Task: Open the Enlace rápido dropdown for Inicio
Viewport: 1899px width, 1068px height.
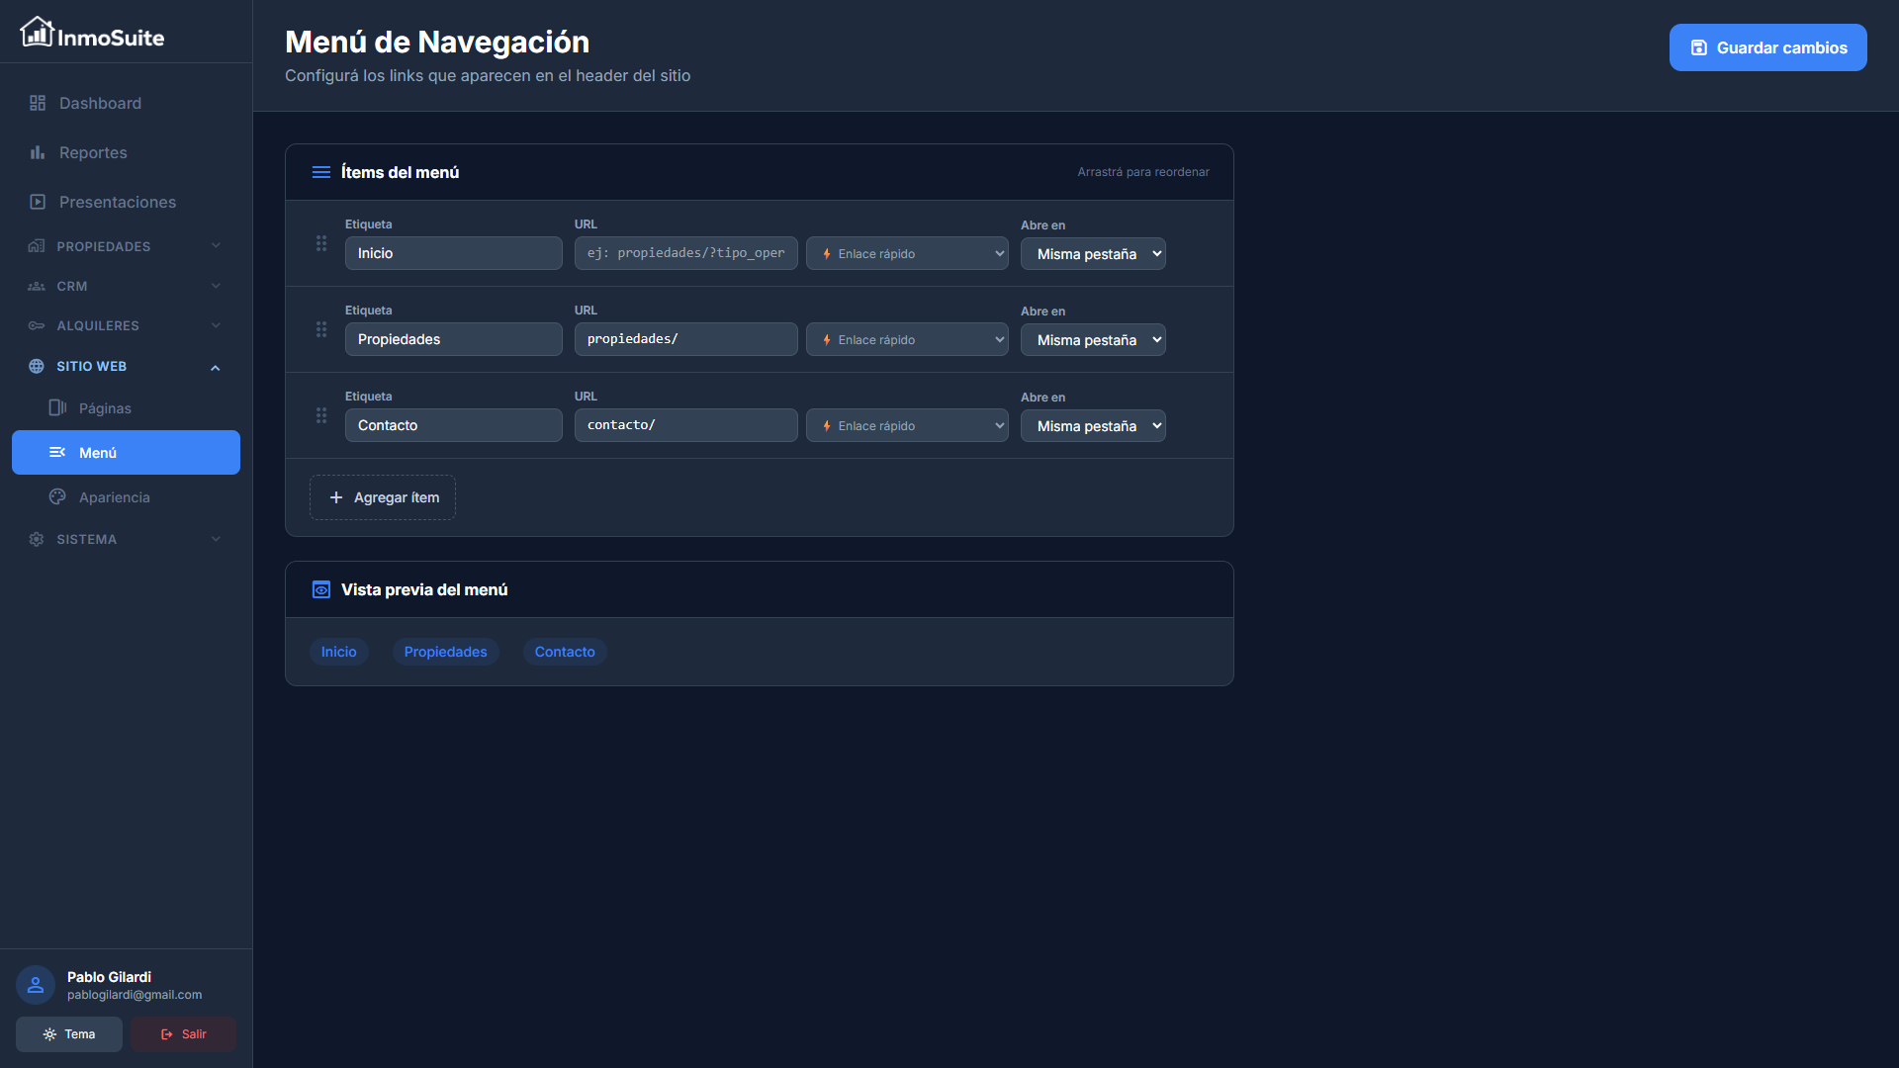Action: pyautogui.click(x=907, y=254)
